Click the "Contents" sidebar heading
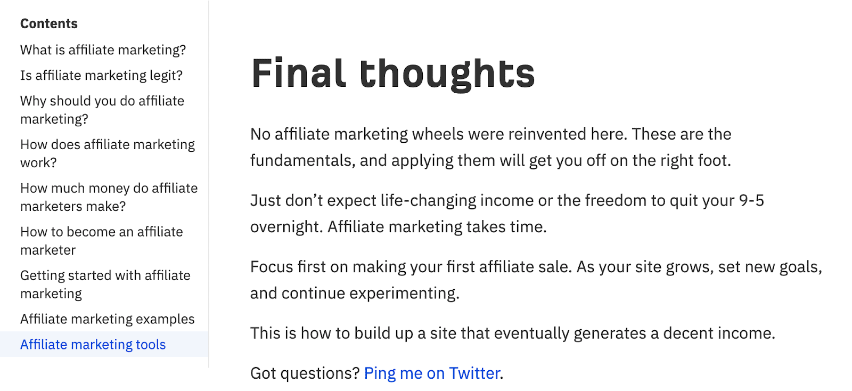The height and width of the screenshot is (391, 852). 49,24
